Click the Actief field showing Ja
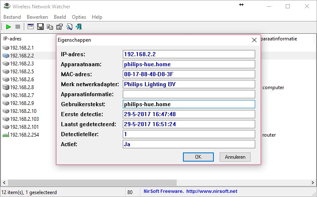The image size is (317, 197). point(189,144)
